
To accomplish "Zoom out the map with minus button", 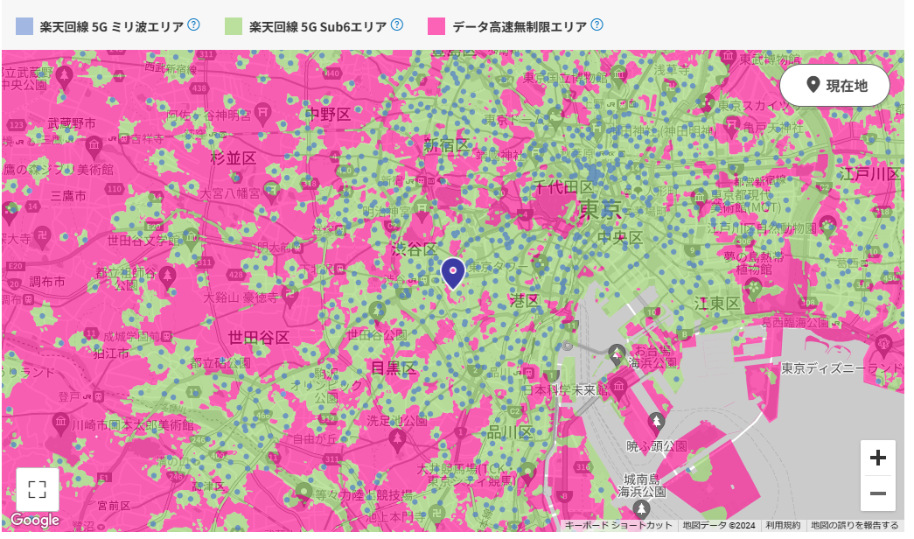I will pyautogui.click(x=877, y=493).
